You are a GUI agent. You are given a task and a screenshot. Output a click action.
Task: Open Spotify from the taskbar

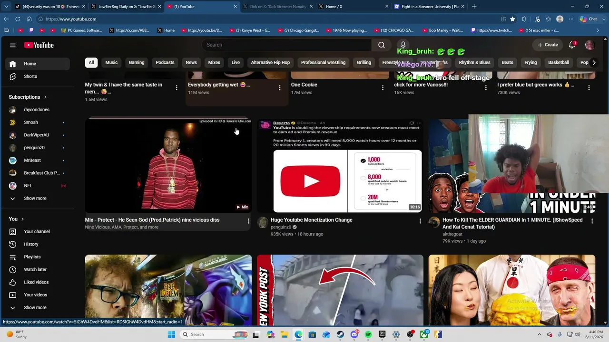pos(368,334)
